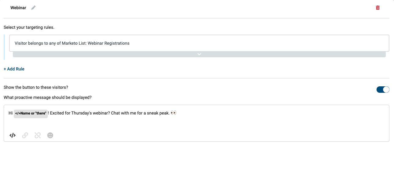This screenshot has height=169, width=394.
Task: Select the Name or "there" variable chip
Action: (x=31, y=113)
